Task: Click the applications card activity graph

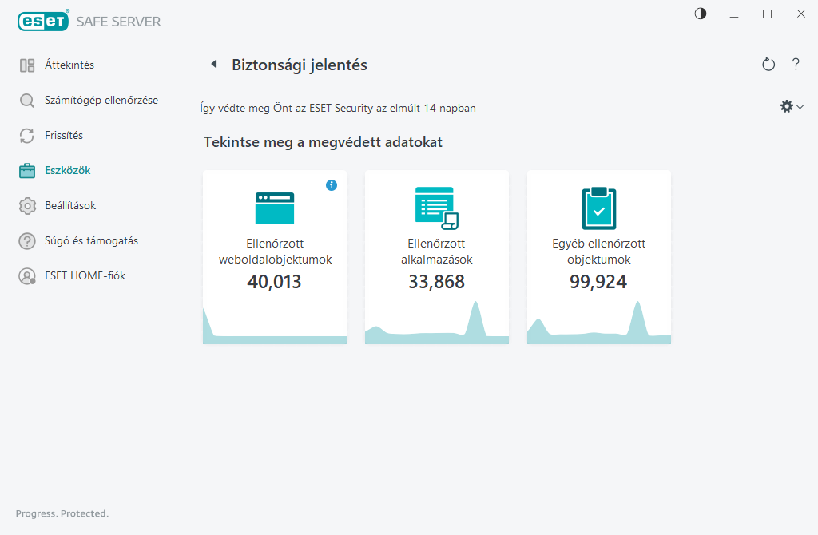Action: [x=437, y=323]
